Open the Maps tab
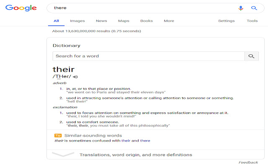The width and height of the screenshot is (268, 167). coord(124,21)
